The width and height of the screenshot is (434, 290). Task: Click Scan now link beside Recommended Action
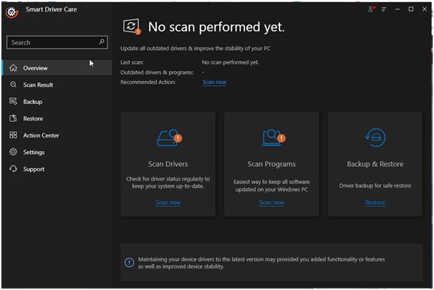click(x=214, y=82)
